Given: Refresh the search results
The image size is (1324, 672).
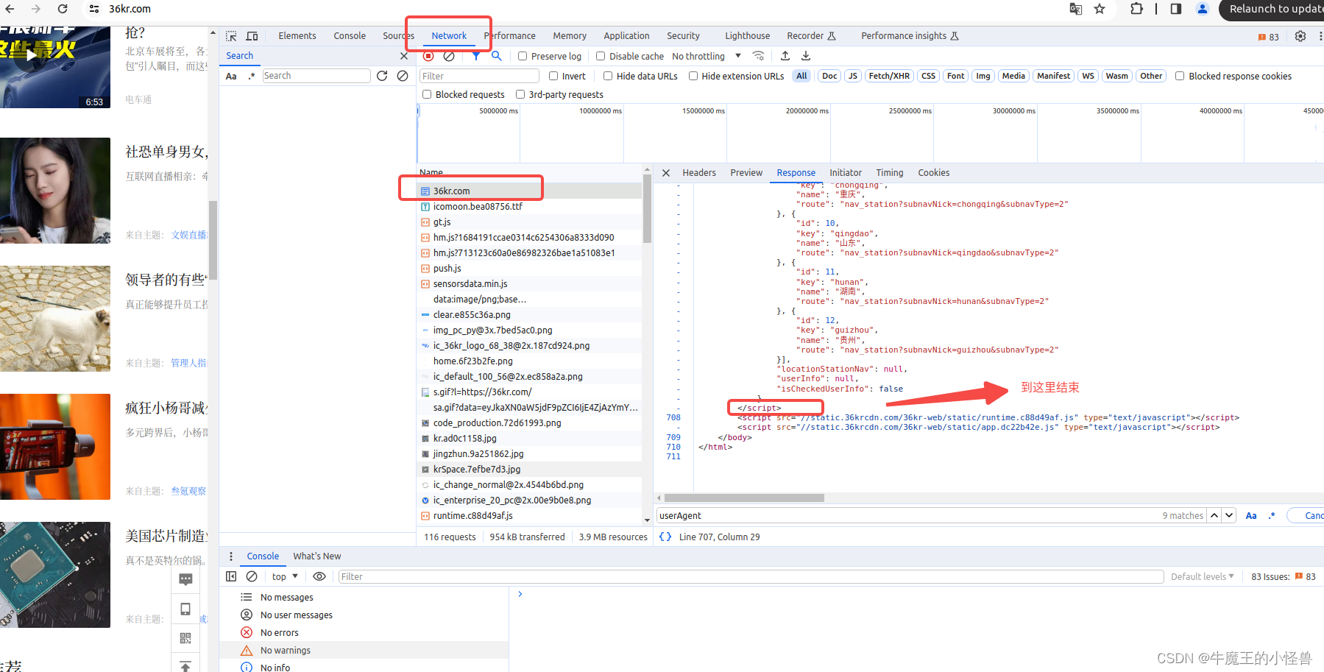Looking at the screenshot, I should click(x=382, y=76).
